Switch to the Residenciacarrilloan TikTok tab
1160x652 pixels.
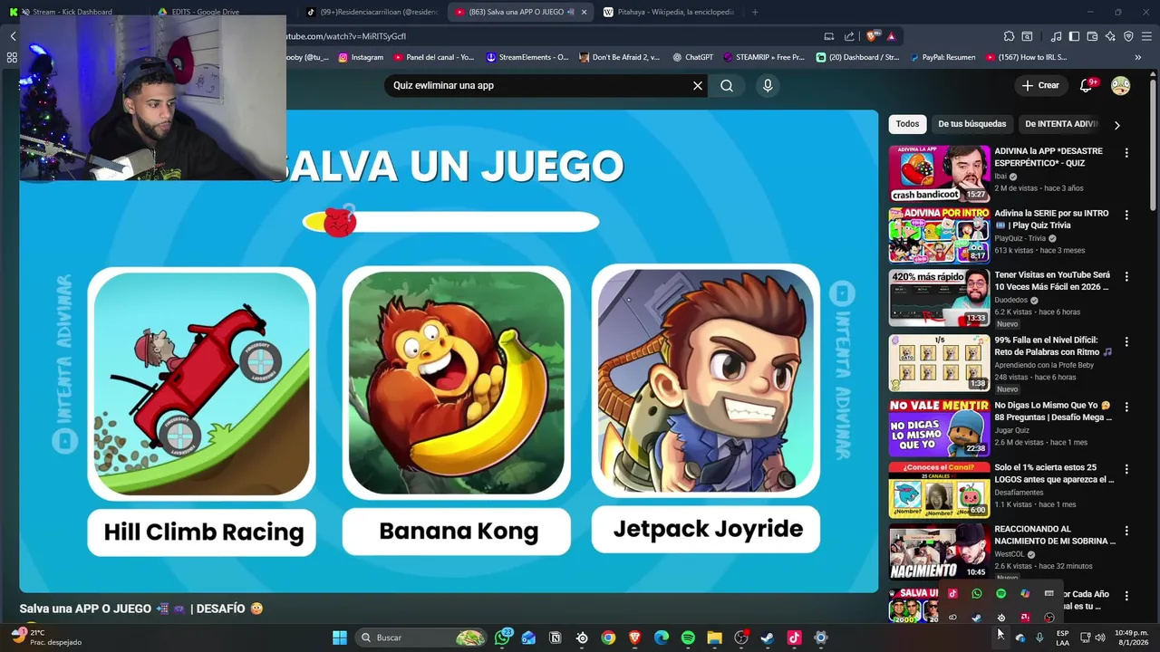click(372, 12)
